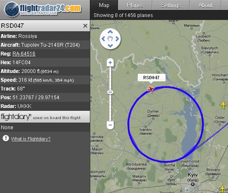This screenshot has height=193, width=228.
Task: Zoom in using the plus button
Action: point(110,63)
